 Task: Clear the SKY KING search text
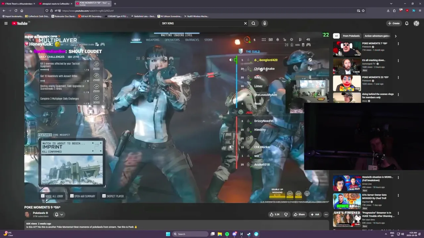(245, 23)
